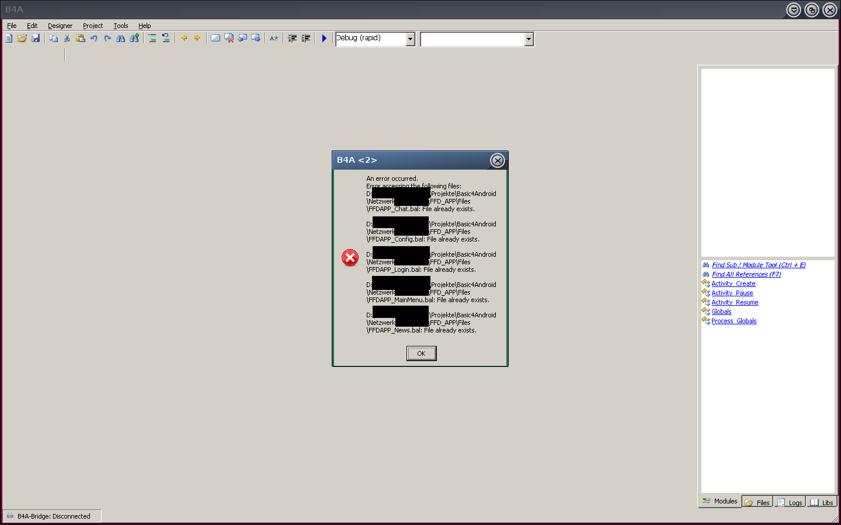Open Find All References (F7) link
Screen dimensions: 841x525
click(746, 274)
